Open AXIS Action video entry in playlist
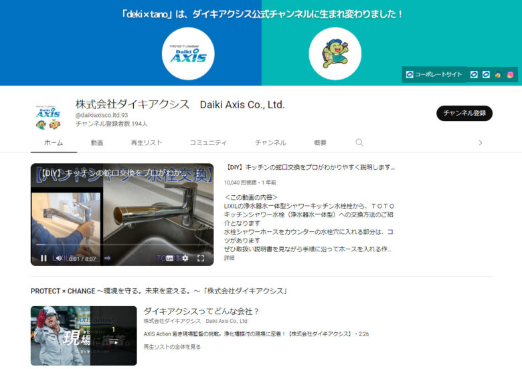The width and height of the screenshot is (522, 369). pos(256,334)
